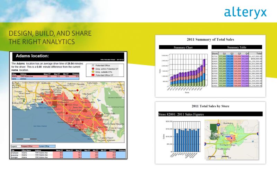Click the pink 'Prospect Office' legend swatch
Screen dimensions: 277x170
(29, 146)
